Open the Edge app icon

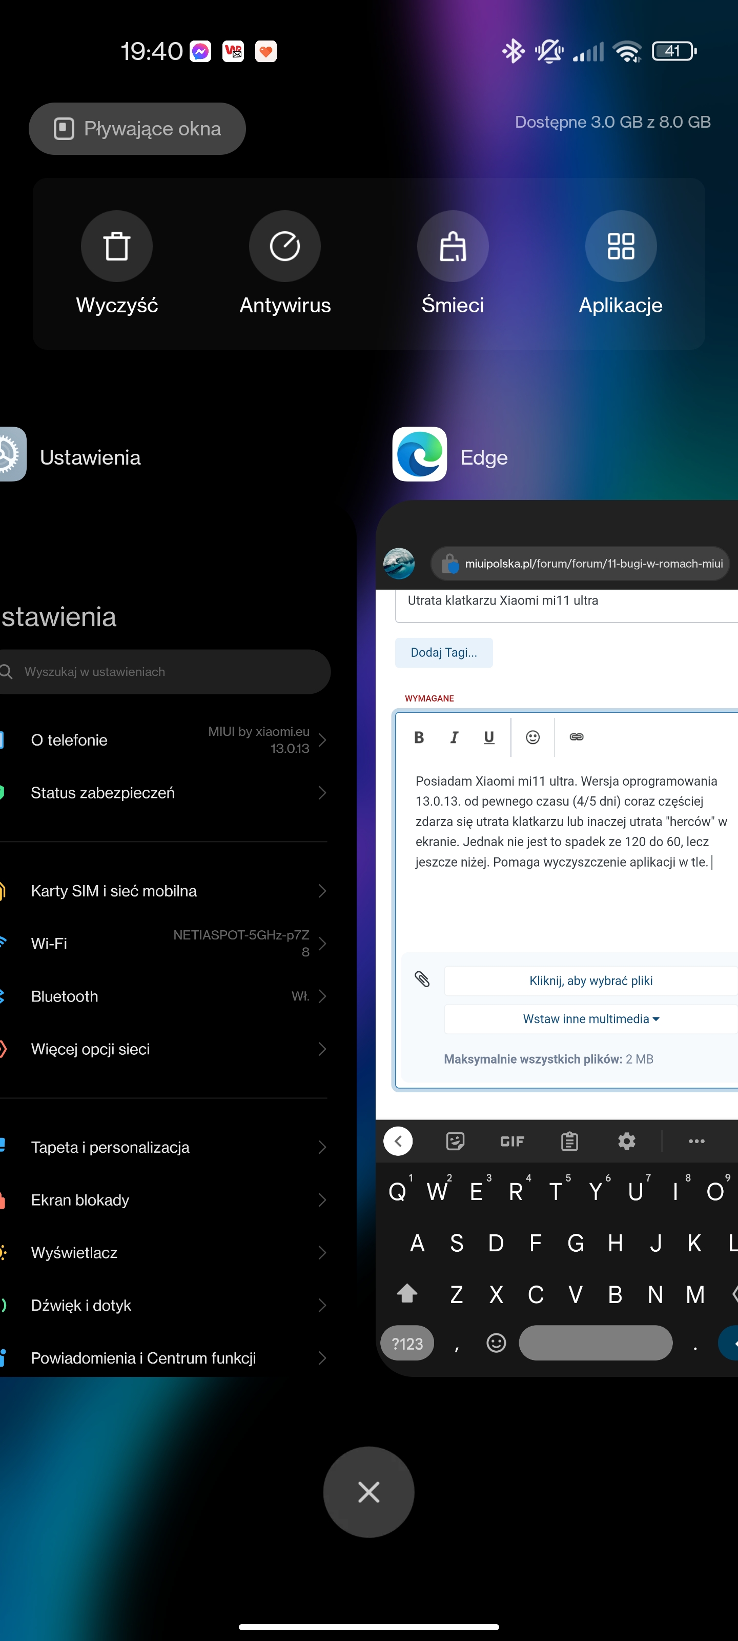[x=419, y=454]
